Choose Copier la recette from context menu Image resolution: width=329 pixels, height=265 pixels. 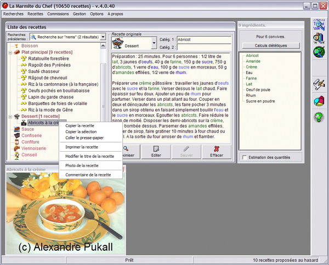coord(90,126)
